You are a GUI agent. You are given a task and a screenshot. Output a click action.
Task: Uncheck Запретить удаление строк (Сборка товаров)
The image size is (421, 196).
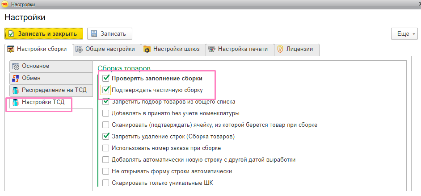click(x=106, y=136)
